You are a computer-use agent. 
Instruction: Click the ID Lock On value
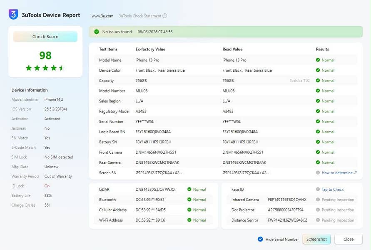tap(47, 186)
